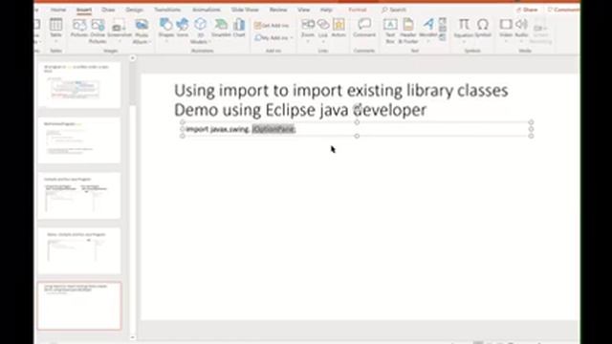Select the fourth slide thumbnail

[x=79, y=251]
